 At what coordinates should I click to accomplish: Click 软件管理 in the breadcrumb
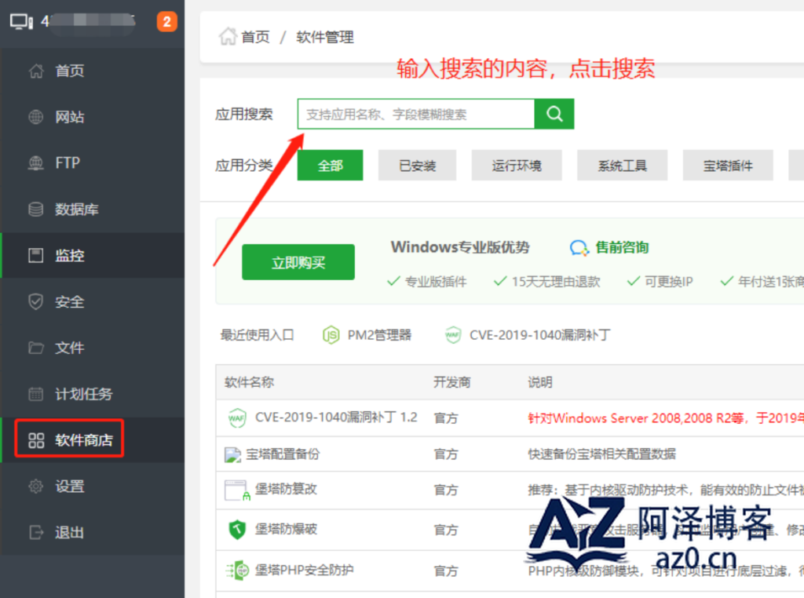click(325, 37)
